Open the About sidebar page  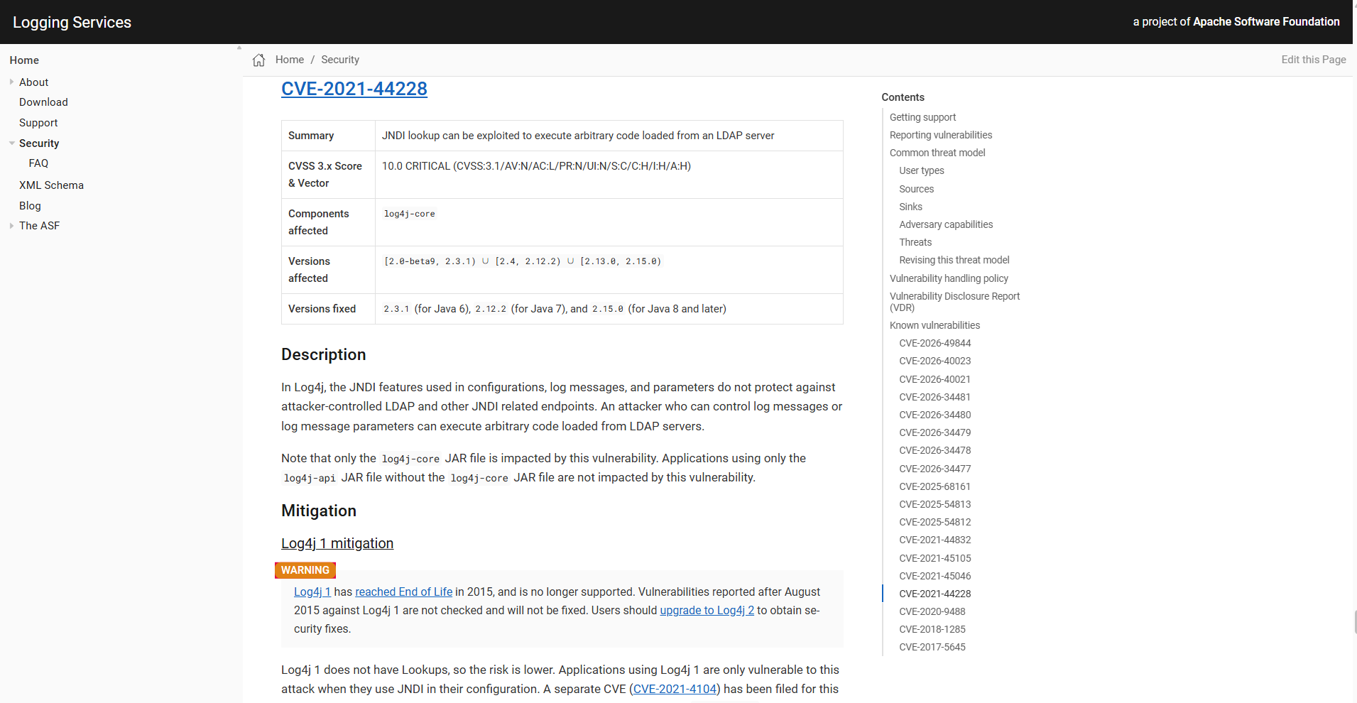(x=33, y=82)
